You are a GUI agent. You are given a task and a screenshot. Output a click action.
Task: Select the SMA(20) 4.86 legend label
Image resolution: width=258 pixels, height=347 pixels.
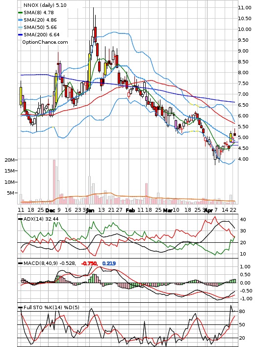(40, 20)
